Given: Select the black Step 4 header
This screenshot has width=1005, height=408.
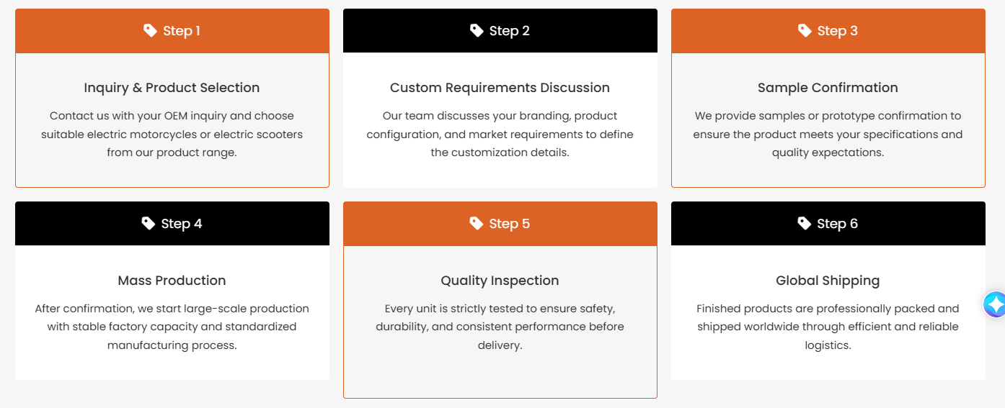Looking at the screenshot, I should pyautogui.click(x=172, y=224).
